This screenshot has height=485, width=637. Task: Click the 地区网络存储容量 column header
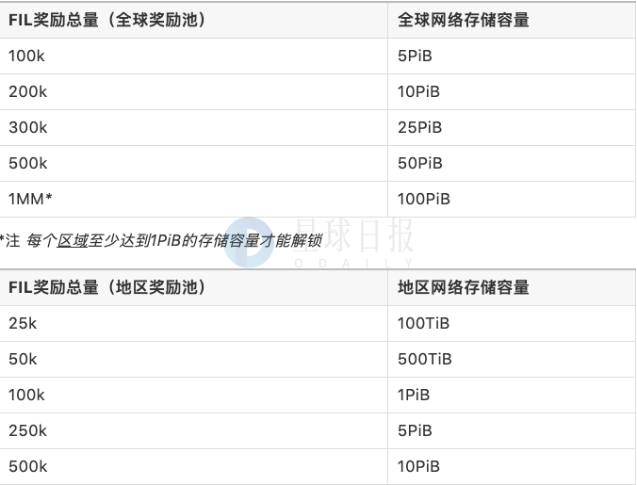464,287
